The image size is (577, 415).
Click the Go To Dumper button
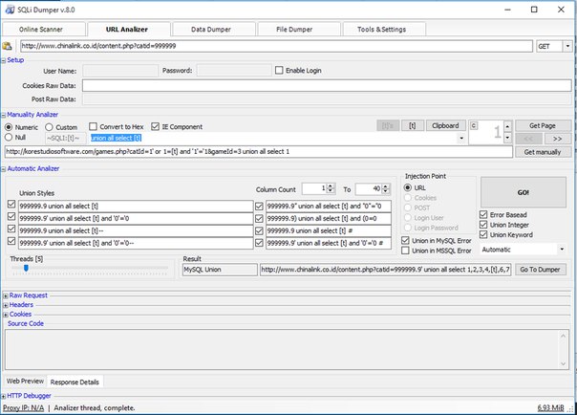(540, 270)
